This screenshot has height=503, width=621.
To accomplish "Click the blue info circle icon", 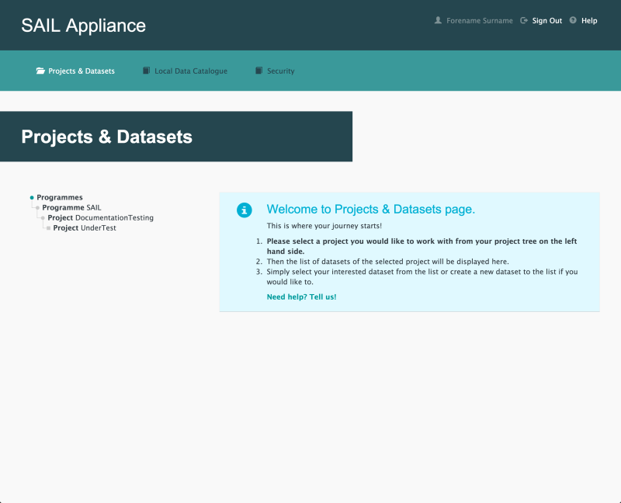I will coord(245,210).
